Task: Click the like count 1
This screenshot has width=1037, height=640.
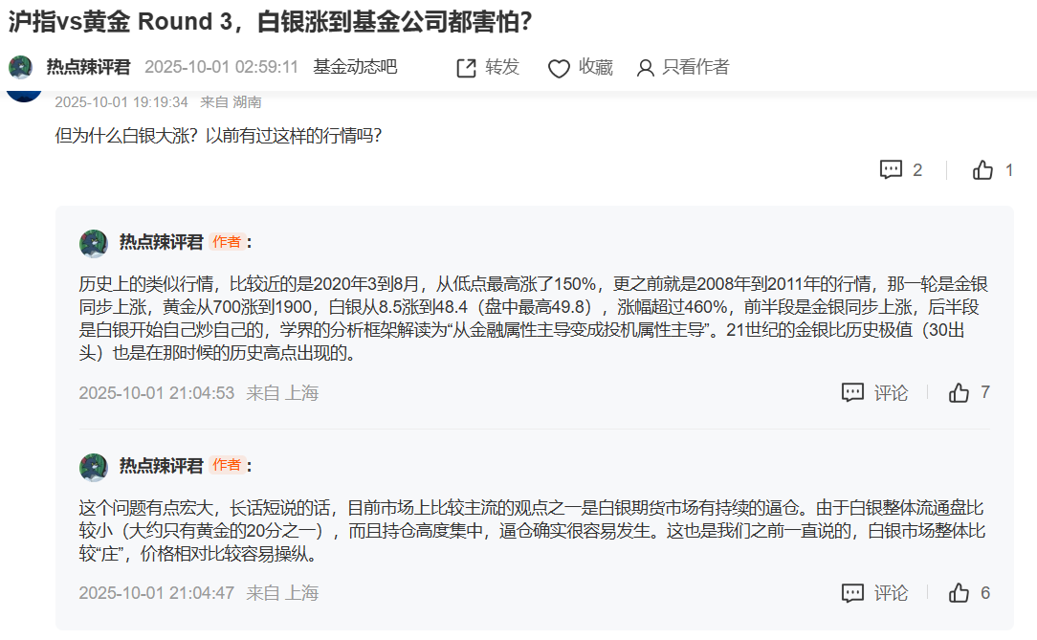Action: (x=1009, y=170)
